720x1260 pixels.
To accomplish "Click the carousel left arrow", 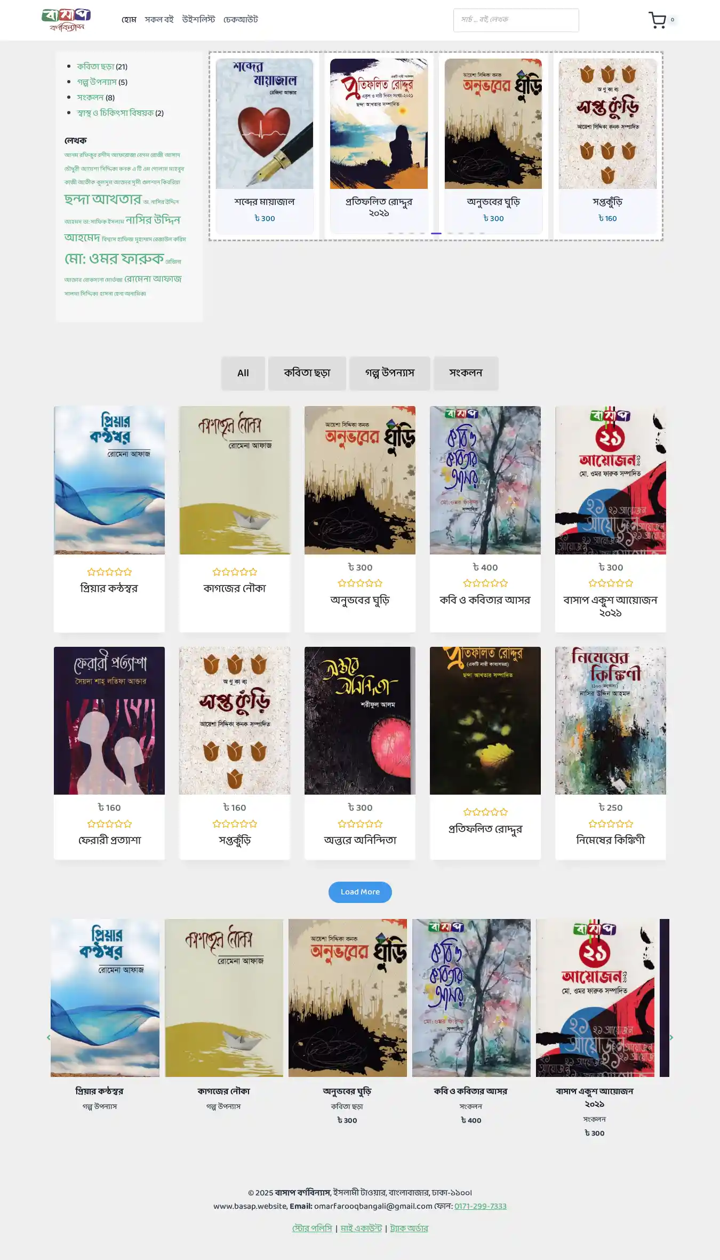I will [49, 1037].
